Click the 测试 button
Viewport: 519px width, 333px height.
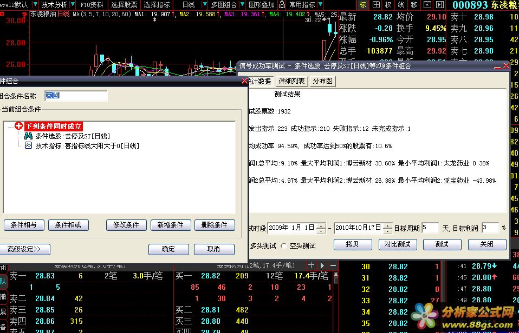442,244
